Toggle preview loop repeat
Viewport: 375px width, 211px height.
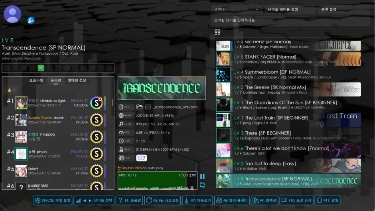(x=202, y=185)
